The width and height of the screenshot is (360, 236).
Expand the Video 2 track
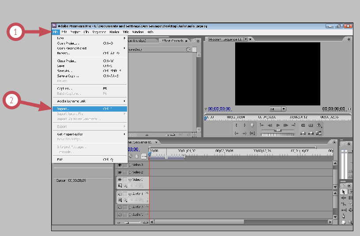130,172
